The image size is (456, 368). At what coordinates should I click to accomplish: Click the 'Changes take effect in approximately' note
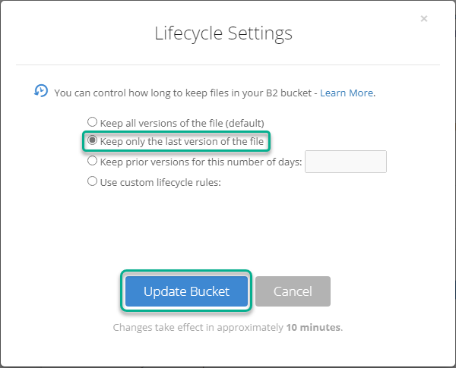[198, 327]
